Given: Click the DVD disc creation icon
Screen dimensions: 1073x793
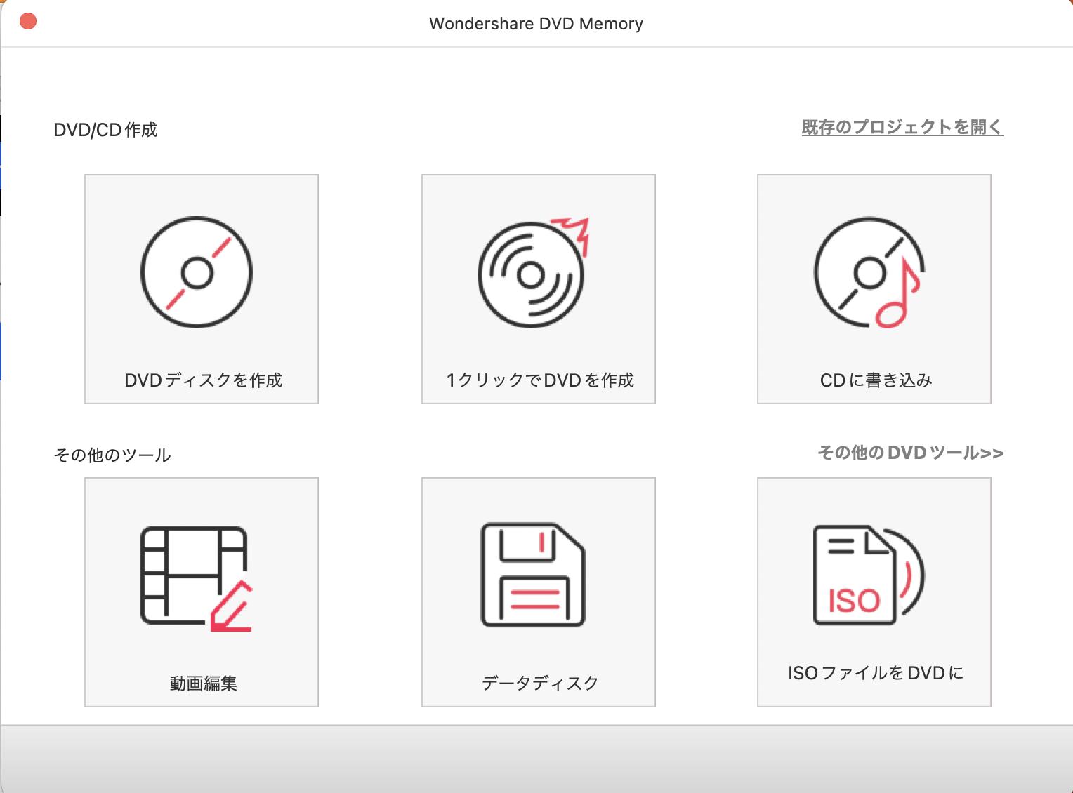Looking at the screenshot, I should coord(197,272).
